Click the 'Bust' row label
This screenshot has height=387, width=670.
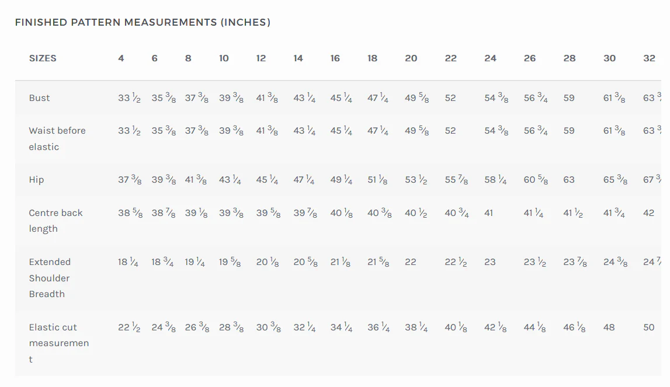pyautogui.click(x=40, y=98)
